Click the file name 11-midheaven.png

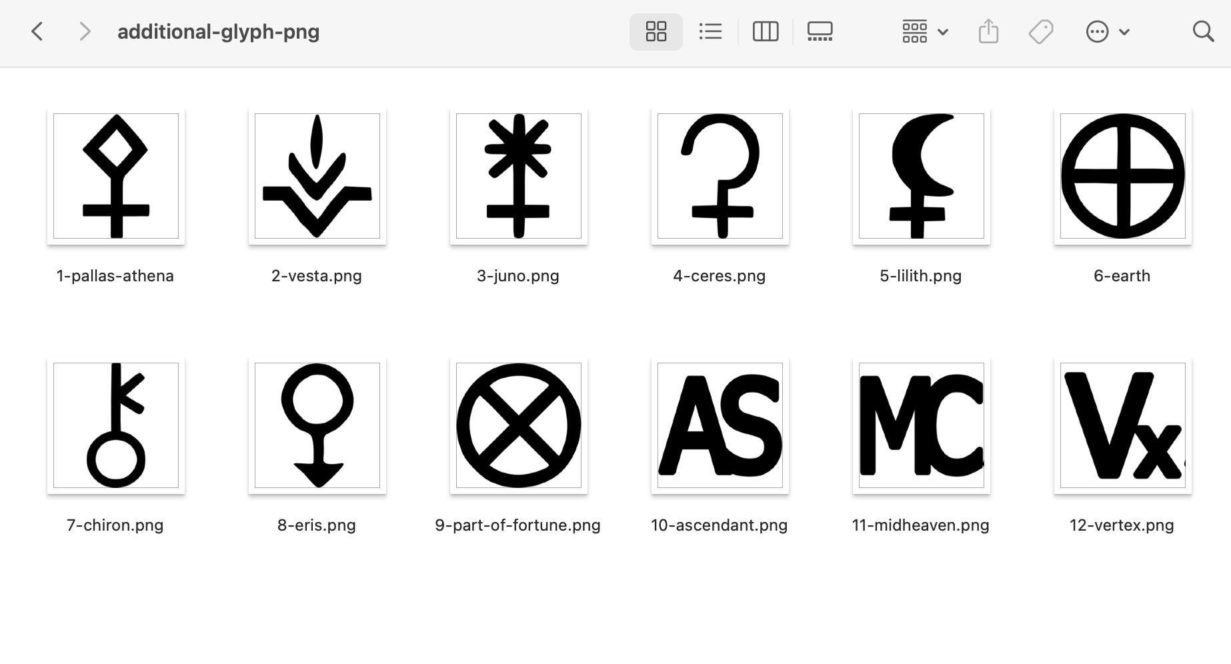tap(921, 525)
